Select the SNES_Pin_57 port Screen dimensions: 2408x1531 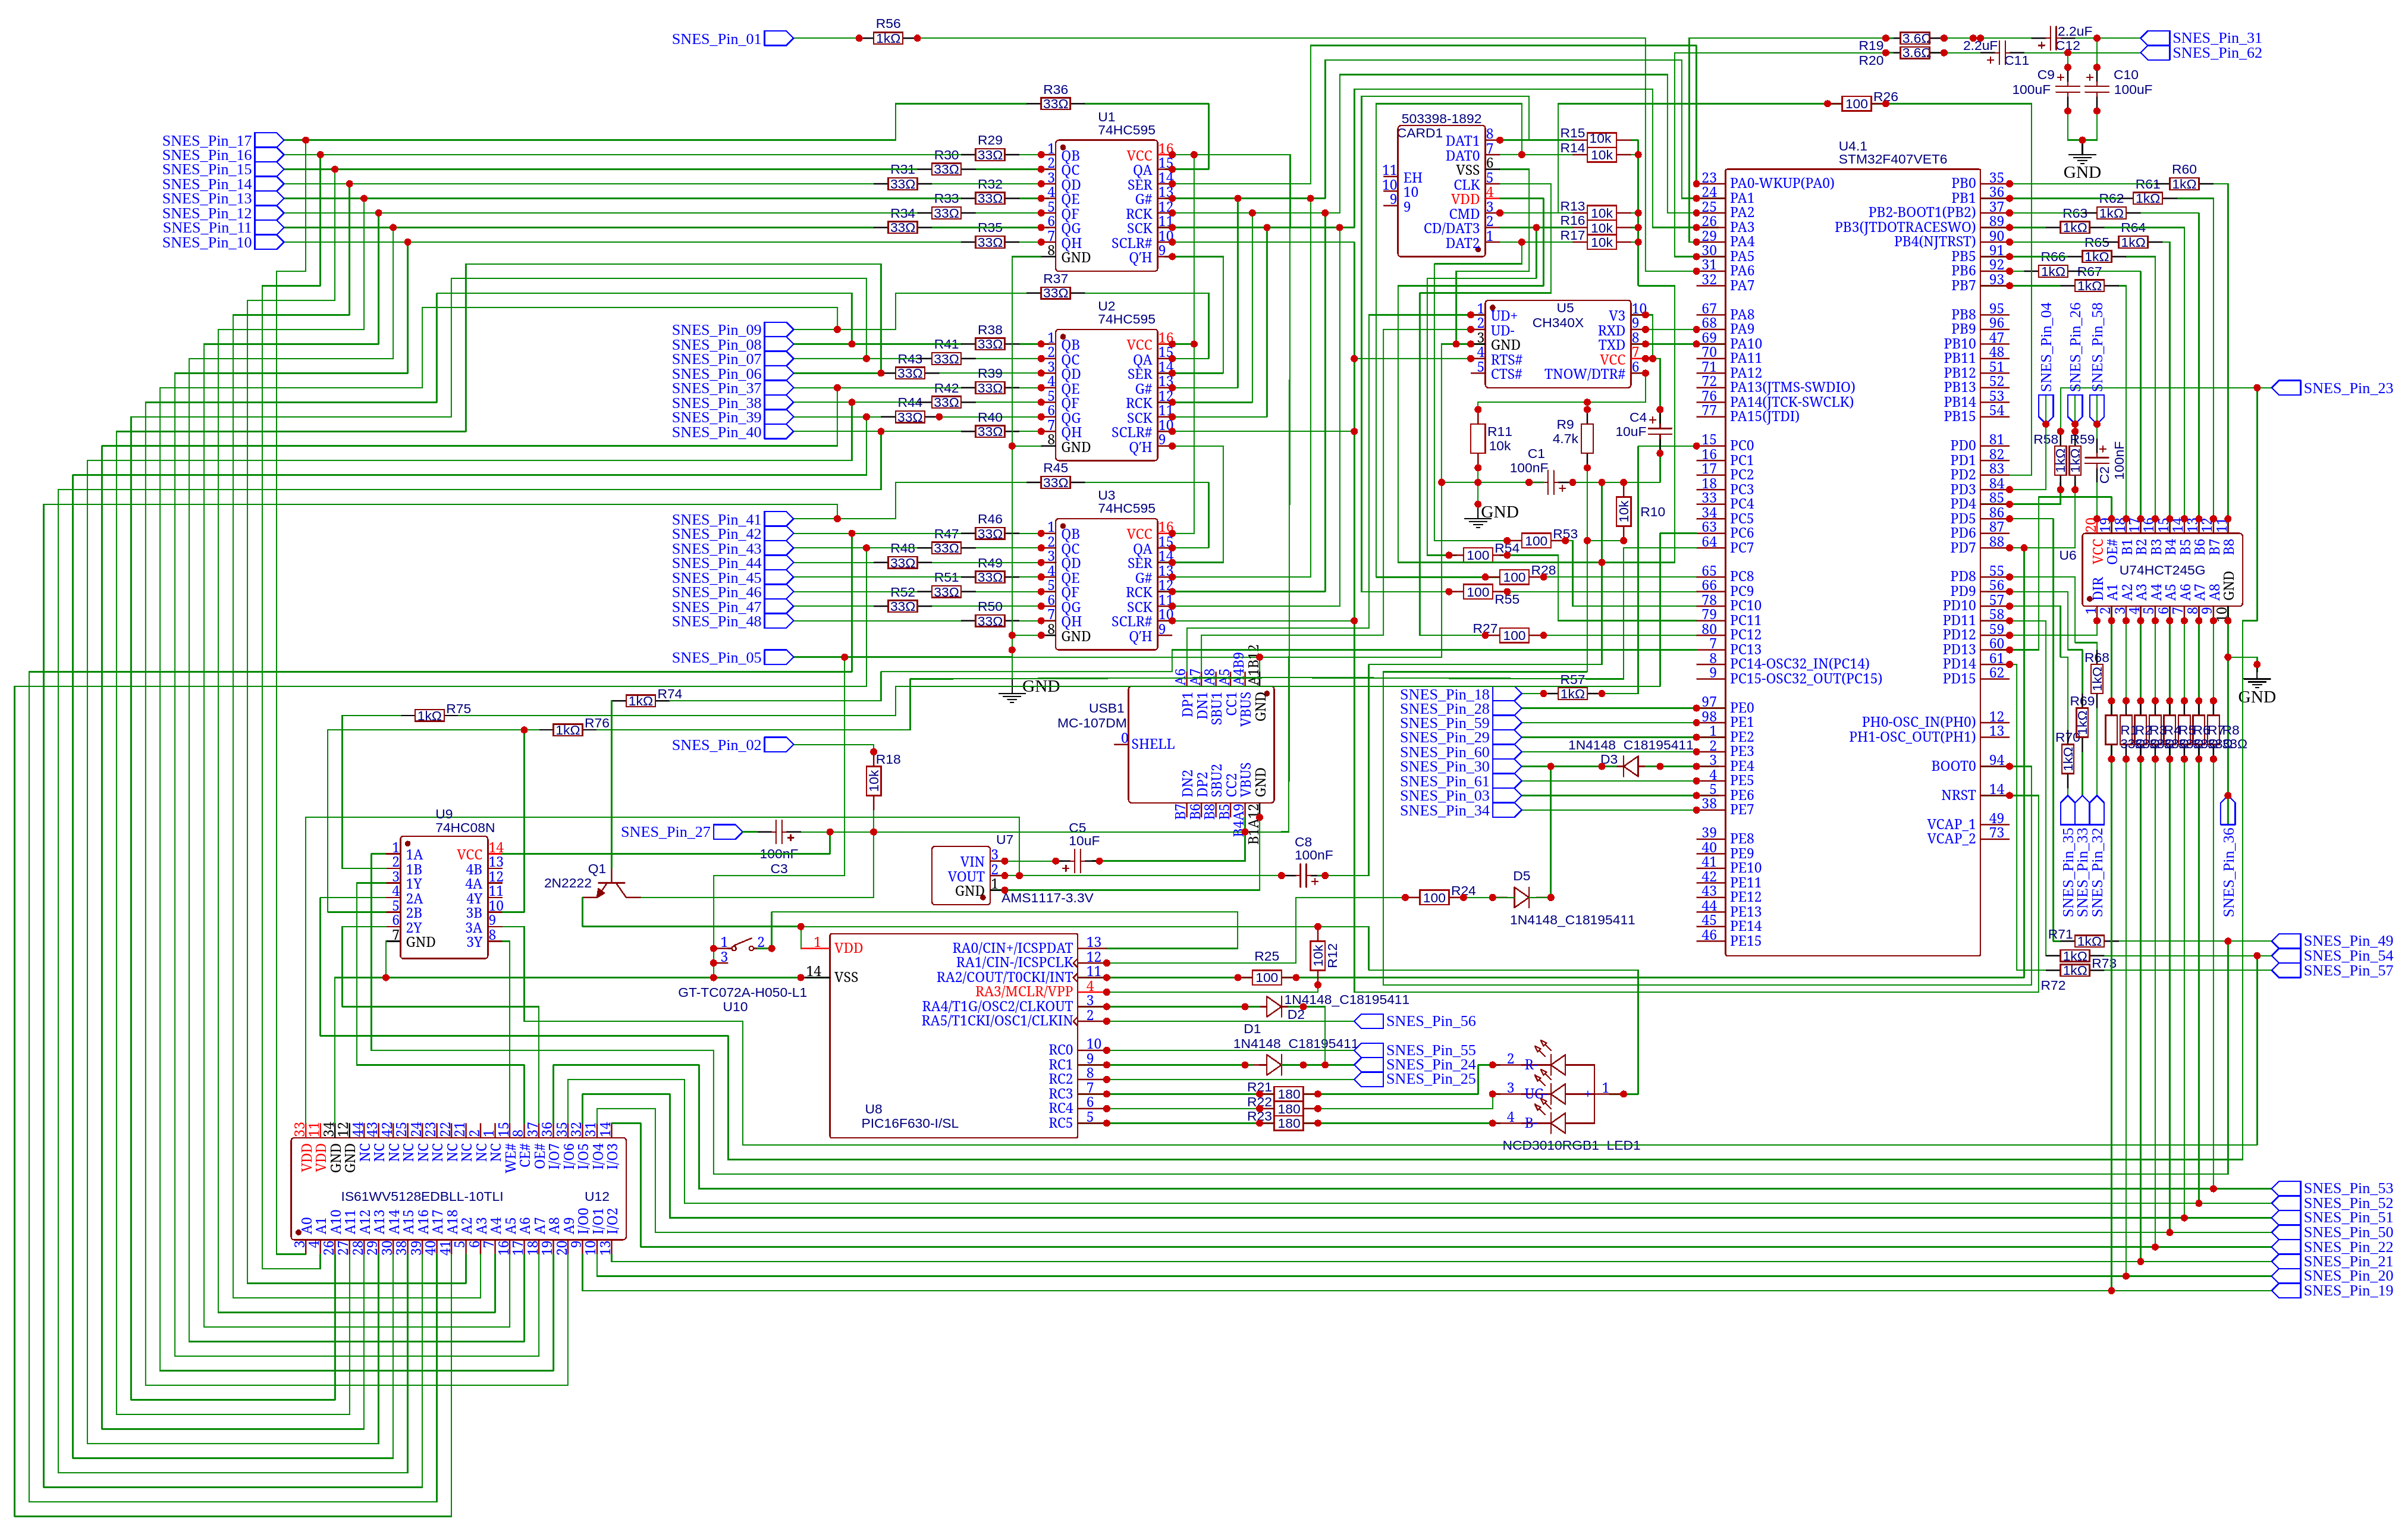point(2332,970)
